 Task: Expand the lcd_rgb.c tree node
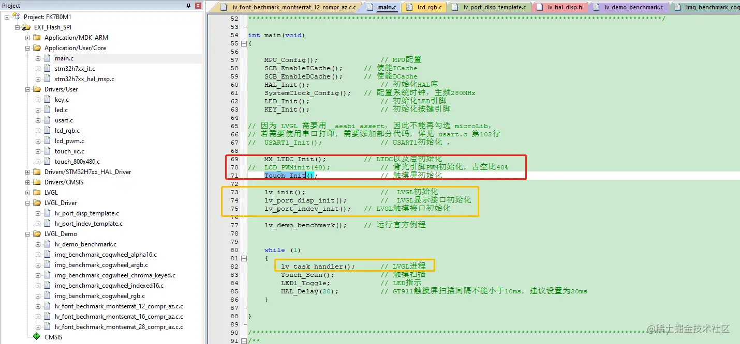tap(38, 130)
